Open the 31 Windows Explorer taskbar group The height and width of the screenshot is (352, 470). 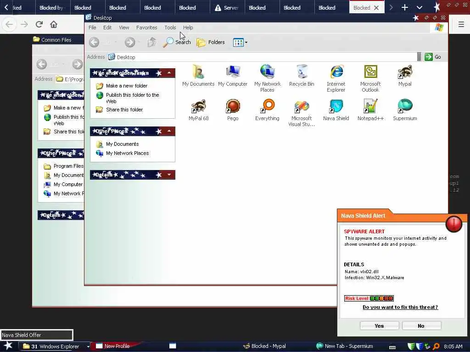(x=55, y=346)
